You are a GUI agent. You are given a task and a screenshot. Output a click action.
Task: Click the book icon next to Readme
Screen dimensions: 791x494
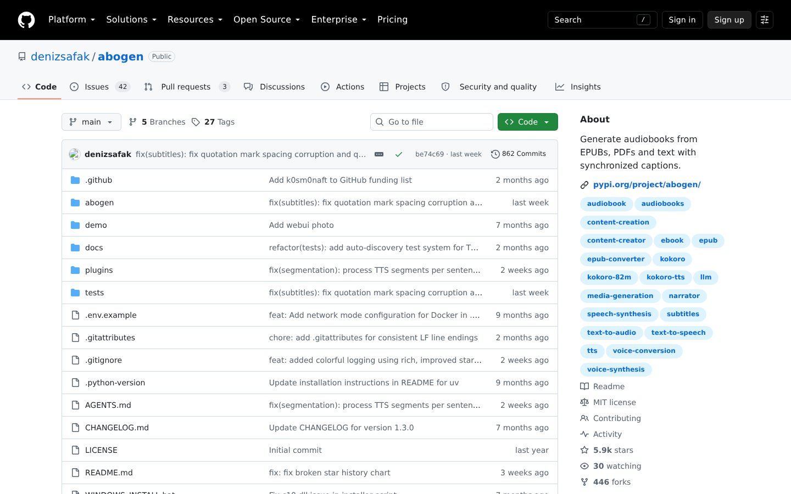[584, 386]
